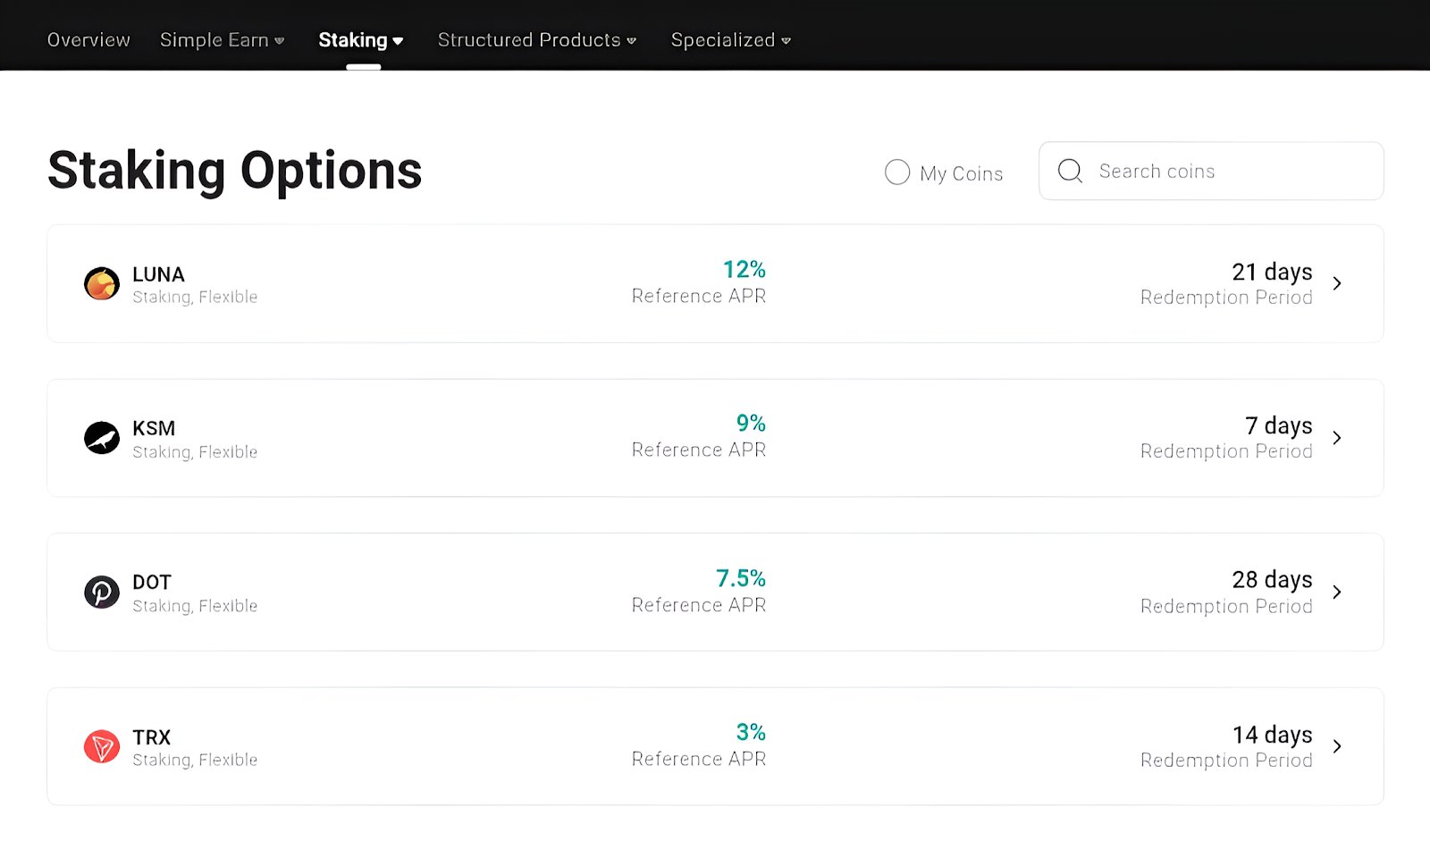The width and height of the screenshot is (1430, 841).
Task: Open the Simple Earn dropdown menu
Action: pyautogui.click(x=222, y=40)
